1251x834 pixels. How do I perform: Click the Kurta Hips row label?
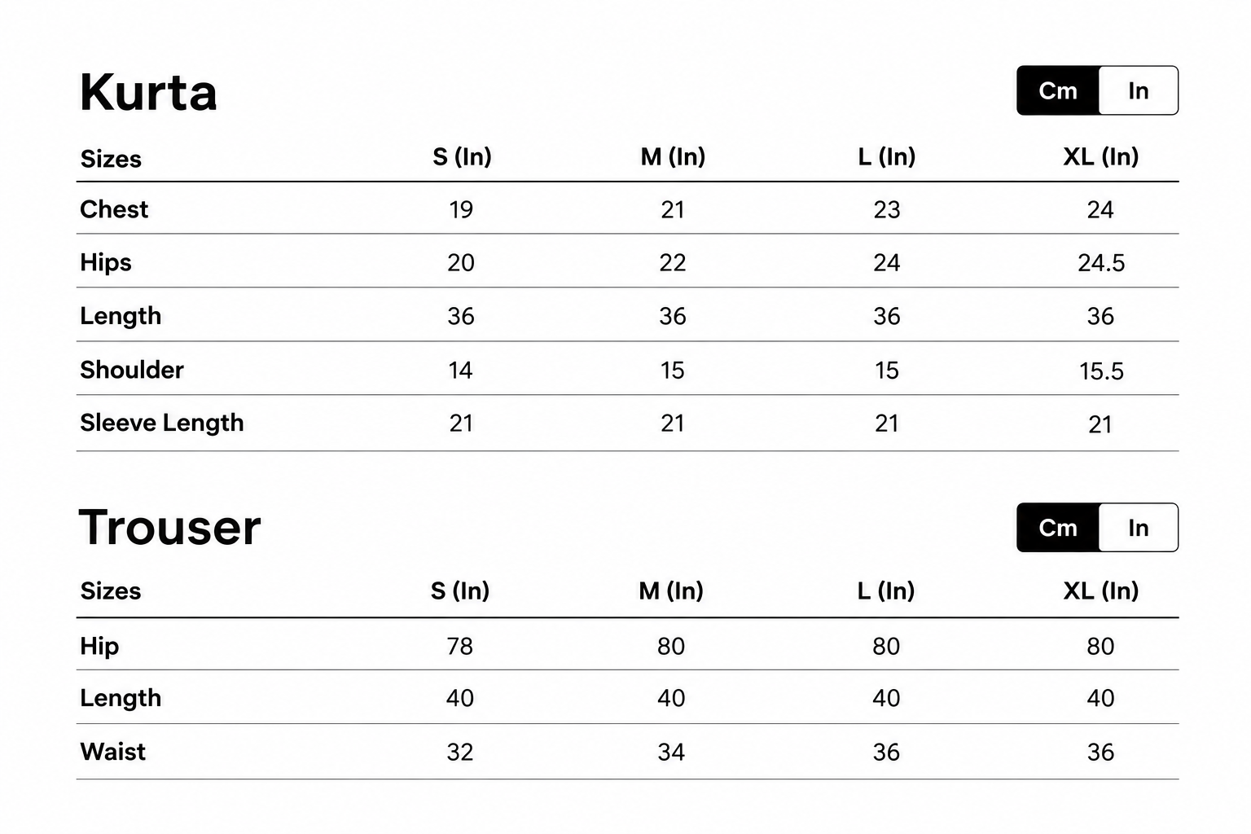click(106, 262)
